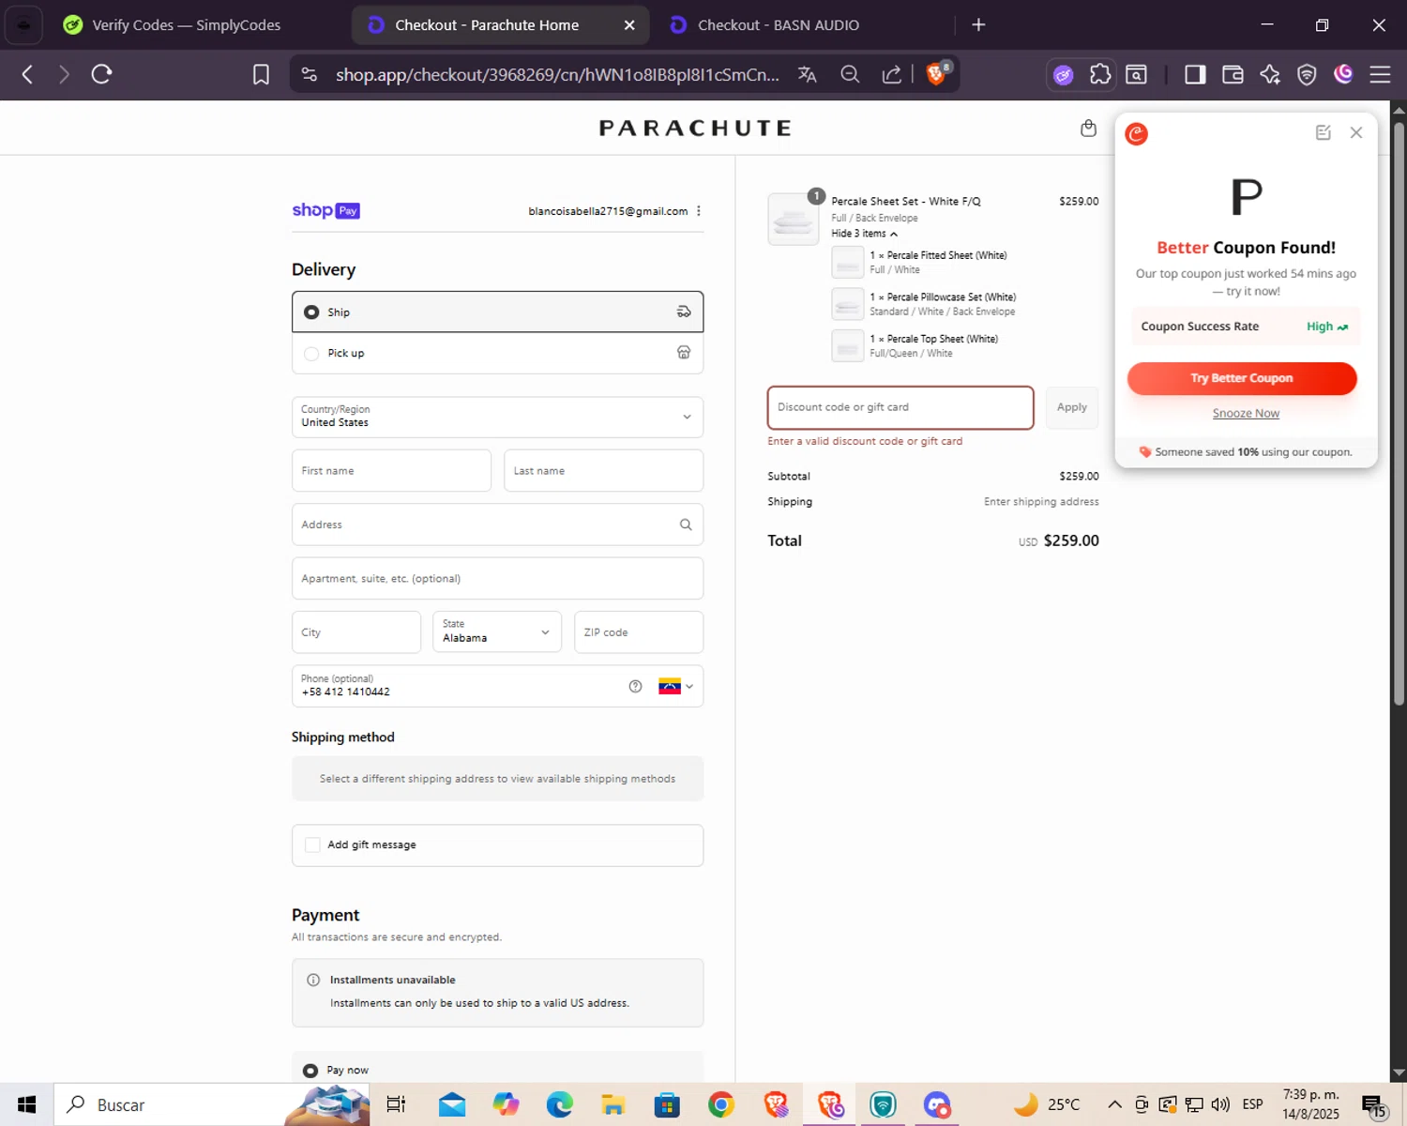Launch Google Chrome from the taskbar
The image size is (1407, 1126).
pyautogui.click(x=721, y=1104)
